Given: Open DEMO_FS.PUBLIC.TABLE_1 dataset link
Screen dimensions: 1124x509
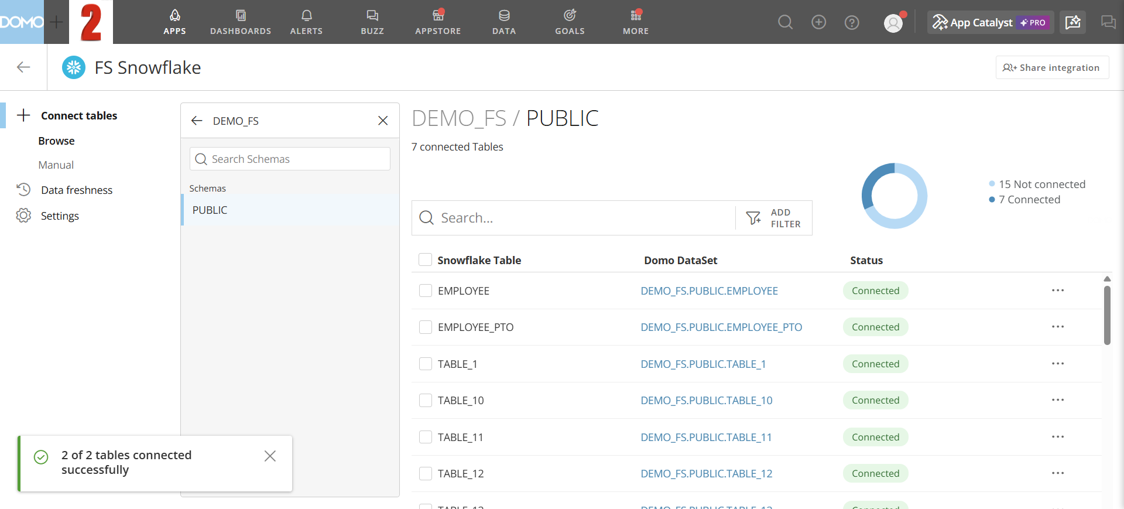Looking at the screenshot, I should [x=703, y=364].
